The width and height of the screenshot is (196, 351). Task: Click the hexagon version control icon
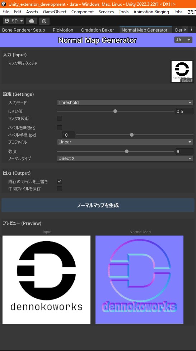(44, 21)
